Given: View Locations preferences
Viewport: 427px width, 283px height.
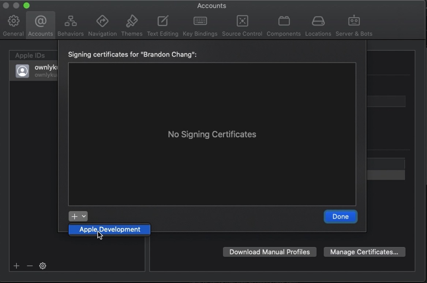Looking at the screenshot, I should tap(318, 26).
